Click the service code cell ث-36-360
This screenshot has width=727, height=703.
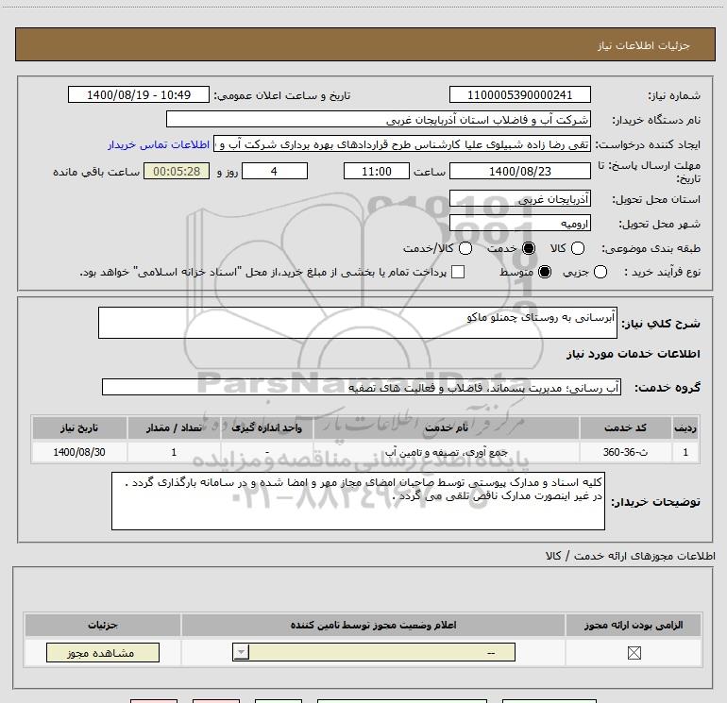[x=625, y=452]
